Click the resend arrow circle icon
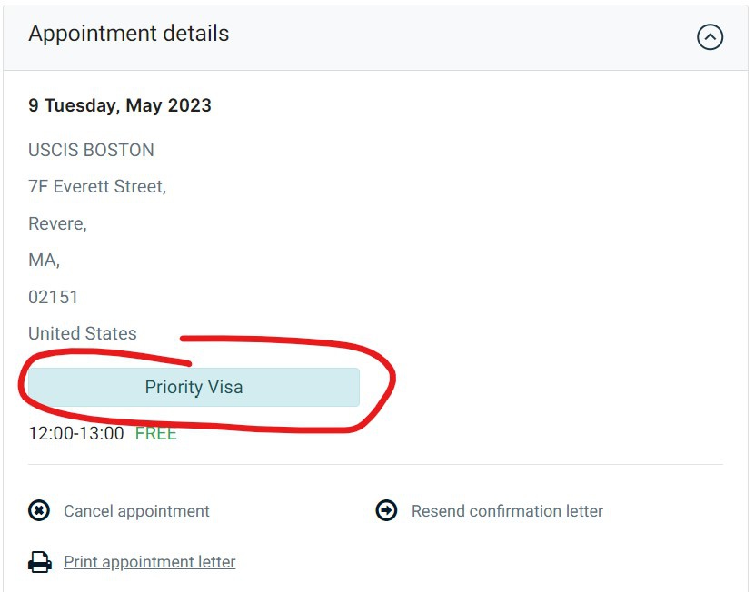The width and height of the screenshot is (755, 592). [x=386, y=510]
